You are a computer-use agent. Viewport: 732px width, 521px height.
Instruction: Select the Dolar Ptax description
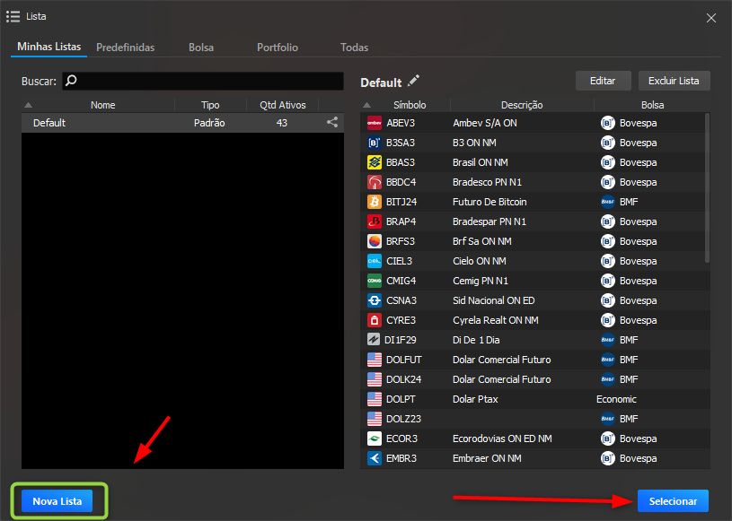click(475, 399)
